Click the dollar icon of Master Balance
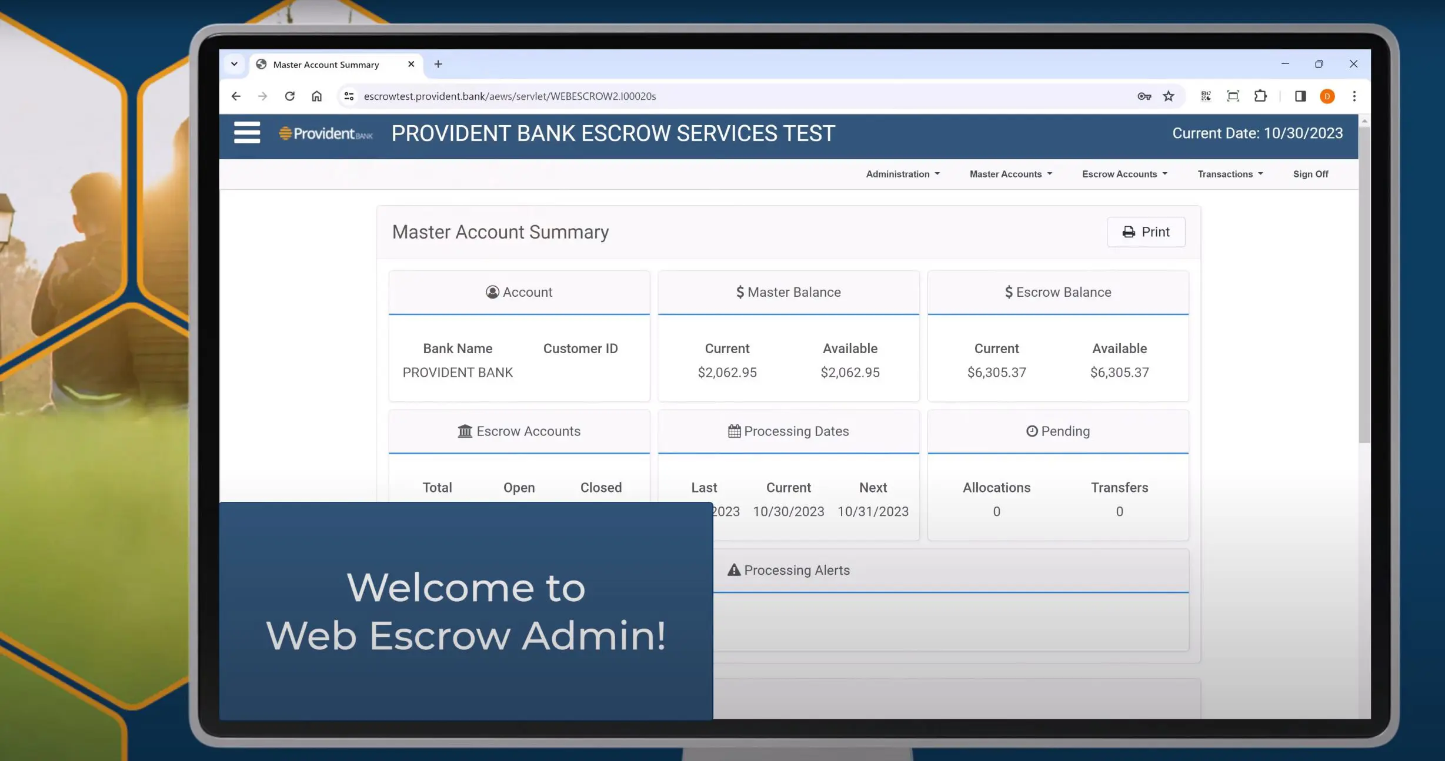The width and height of the screenshot is (1445, 761). tap(740, 292)
